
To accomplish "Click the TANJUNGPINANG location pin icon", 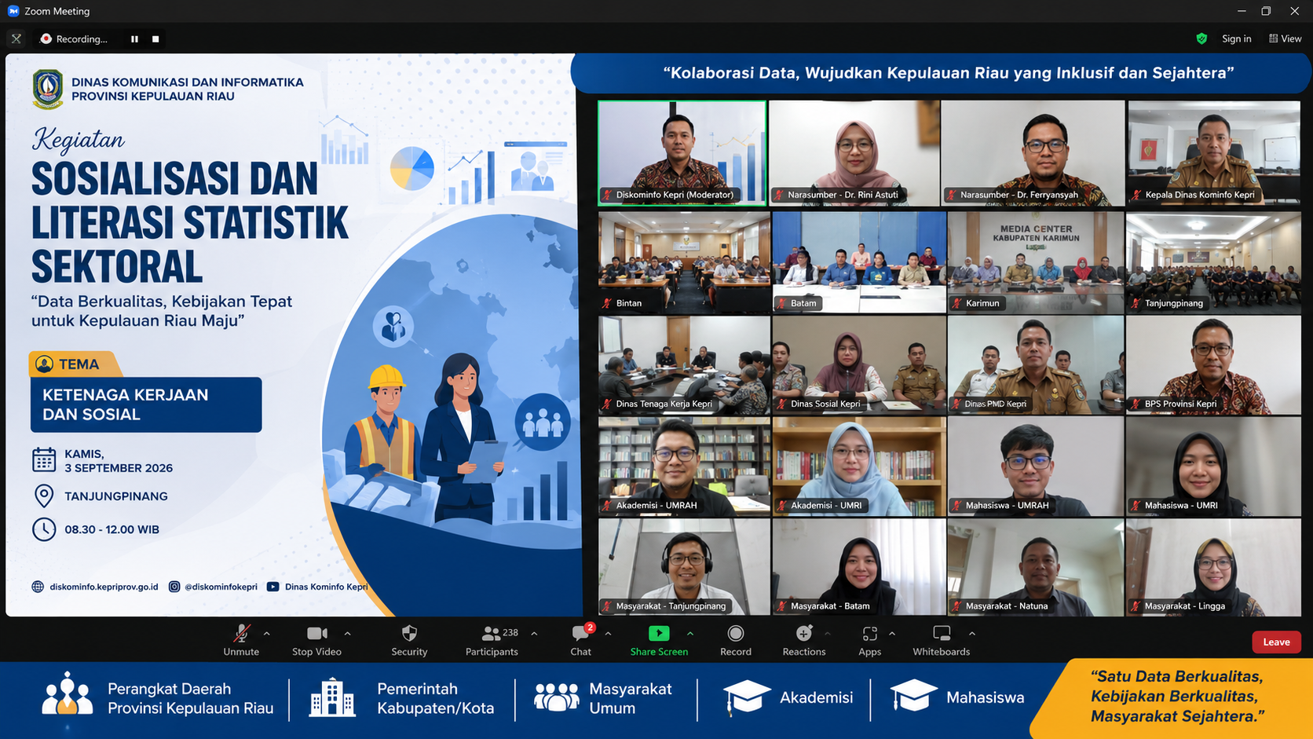I will [44, 496].
